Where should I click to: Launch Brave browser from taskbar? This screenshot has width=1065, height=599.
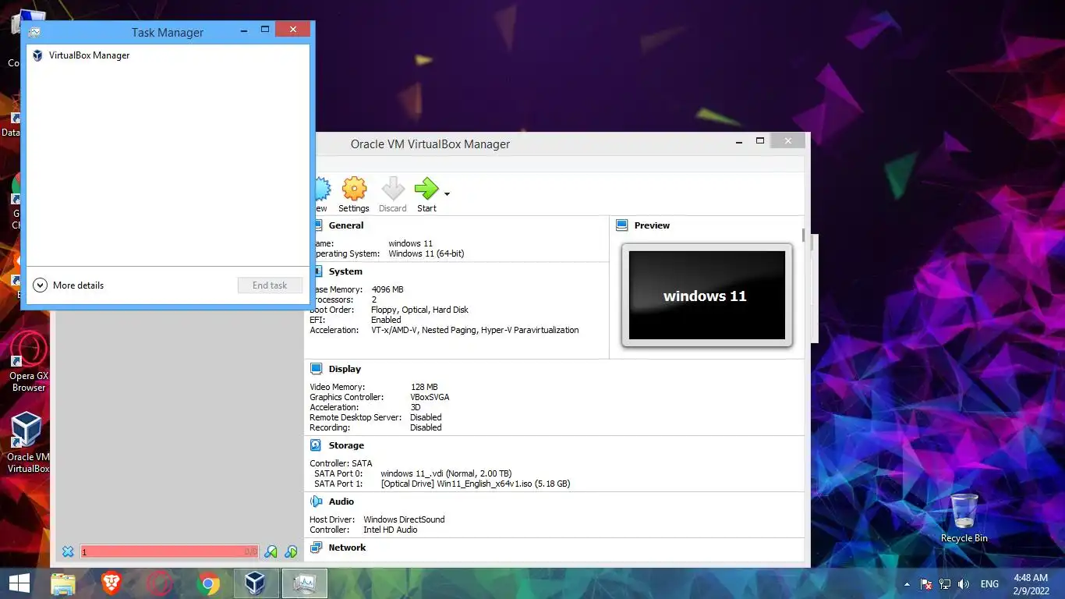pyautogui.click(x=111, y=583)
